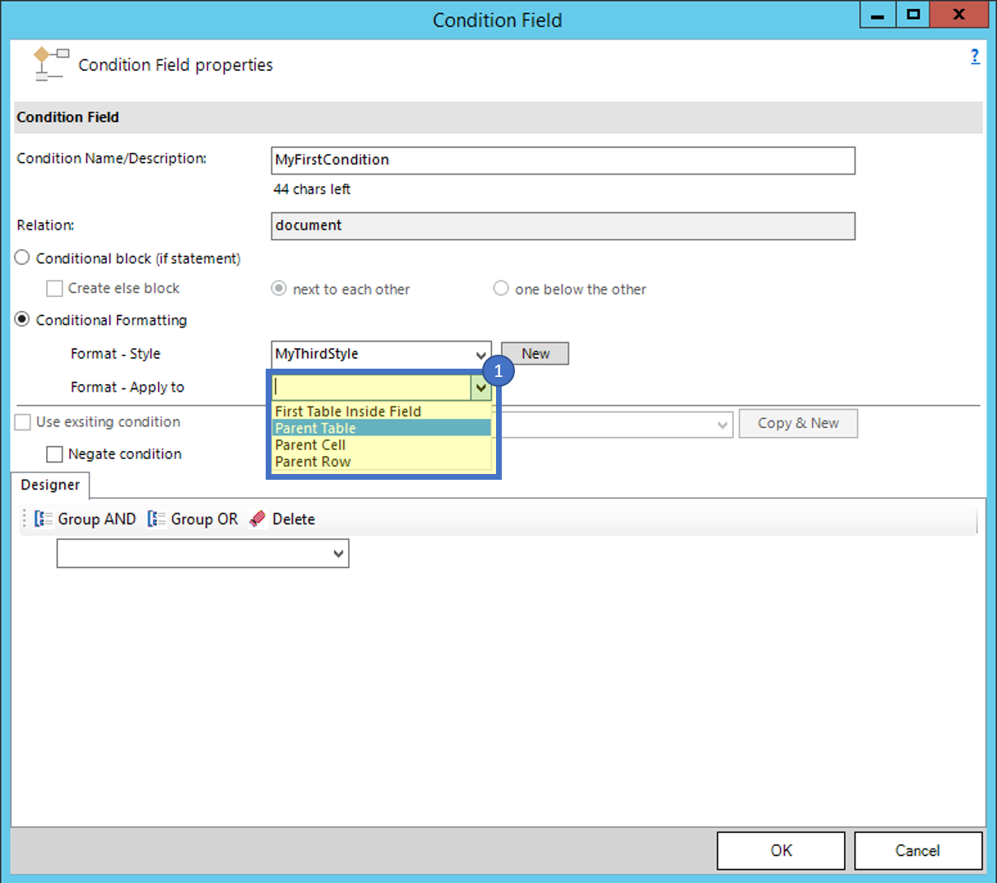Open the Format - Style dropdown
This screenshot has width=997, height=883.
click(x=481, y=354)
